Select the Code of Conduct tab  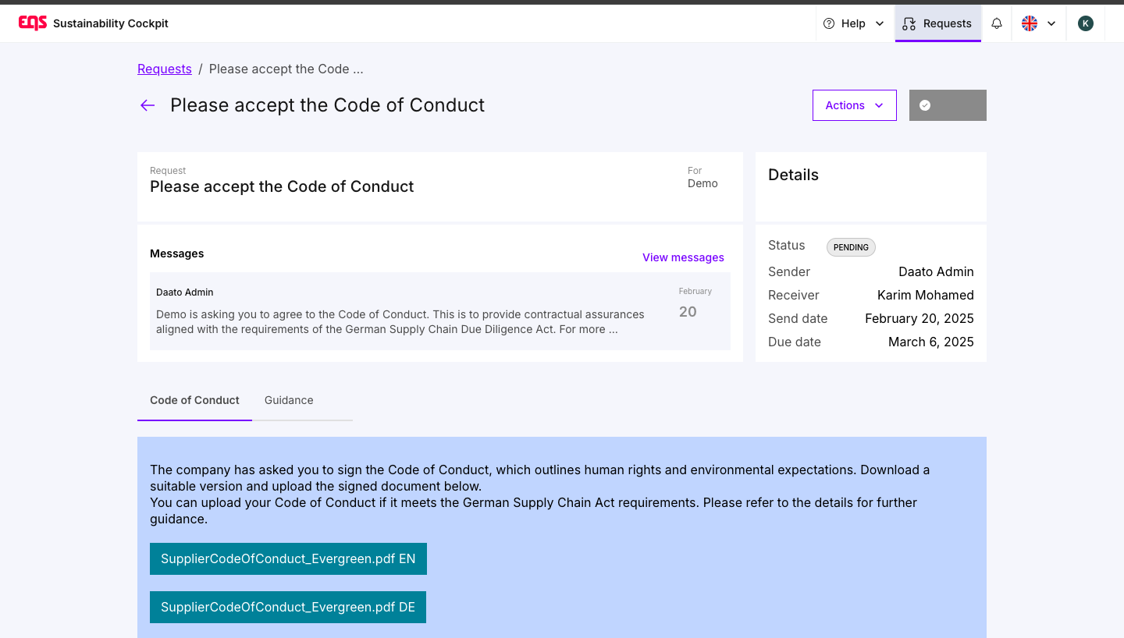(194, 400)
